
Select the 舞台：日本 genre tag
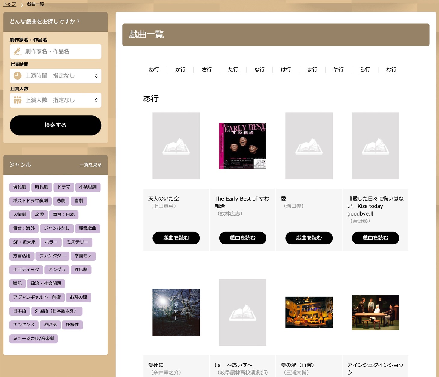point(64,215)
